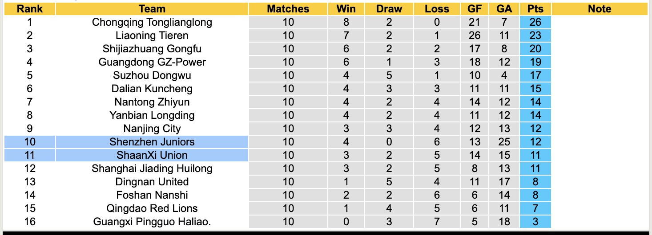The width and height of the screenshot is (652, 235).
Task: Click the Note column header
Action: tap(600, 9)
